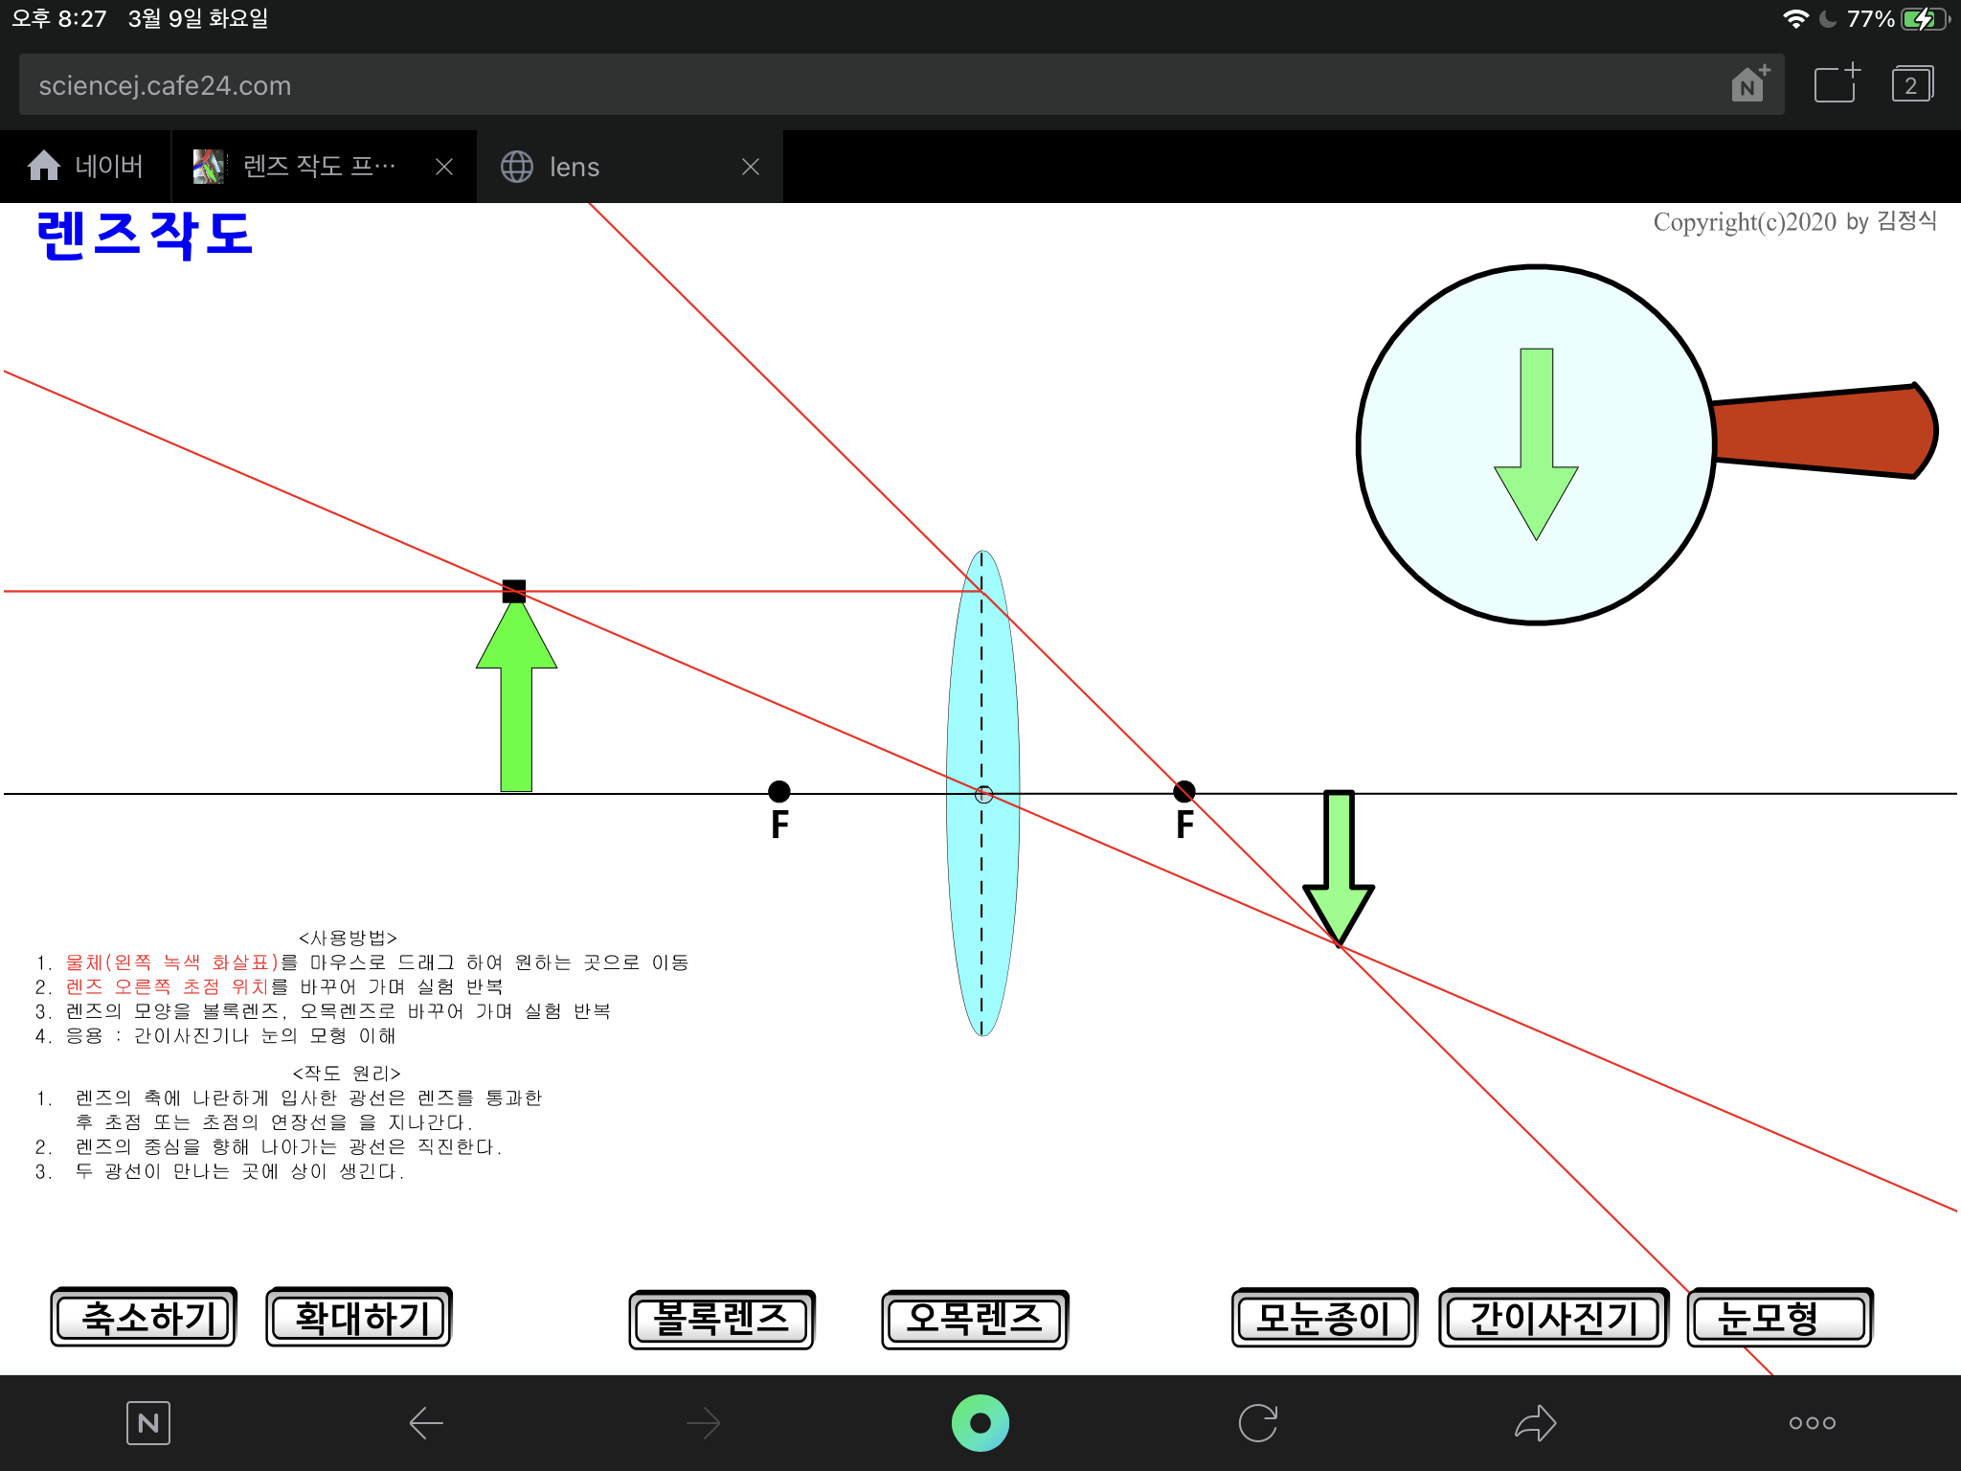Tap the sciencej.cafe24.com address field
This screenshot has width=1961, height=1471.
[862, 85]
